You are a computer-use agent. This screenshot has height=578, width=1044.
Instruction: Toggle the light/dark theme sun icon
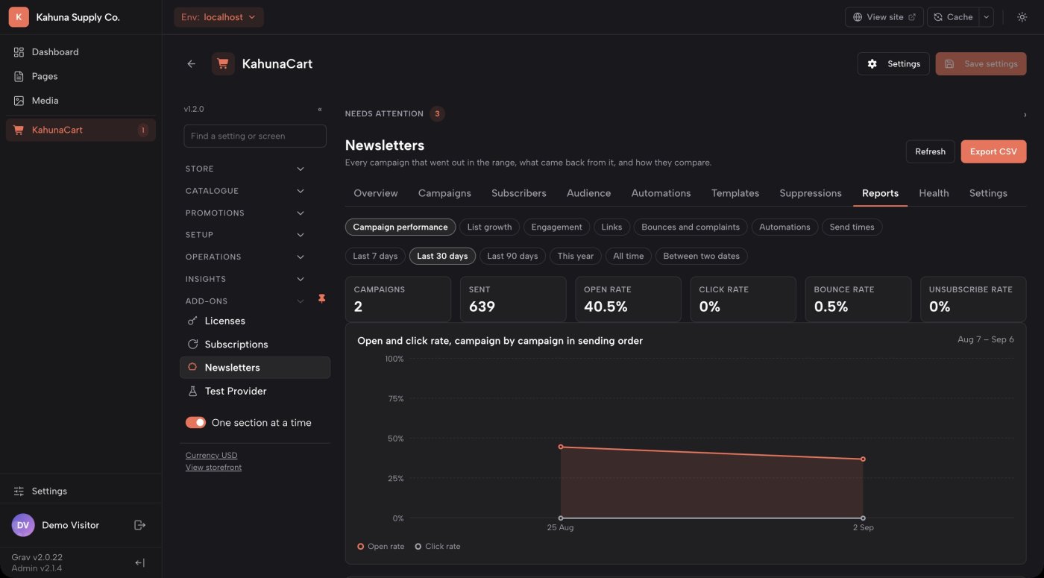(1022, 17)
